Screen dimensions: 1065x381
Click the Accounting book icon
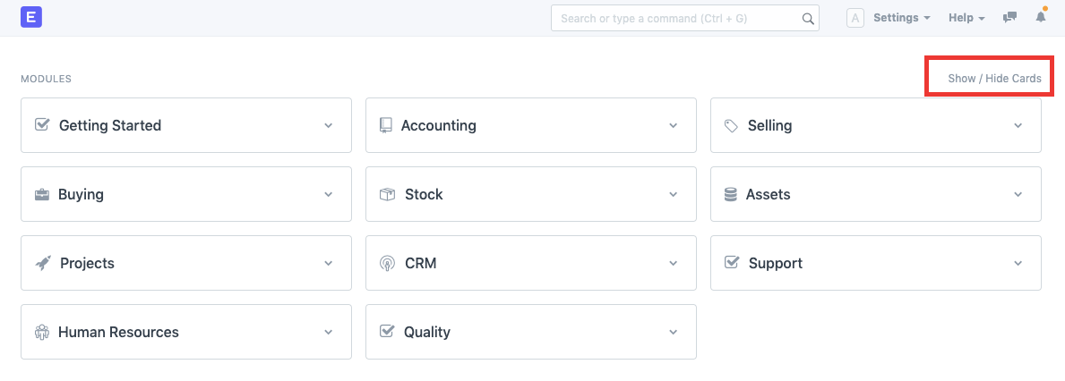pos(386,125)
